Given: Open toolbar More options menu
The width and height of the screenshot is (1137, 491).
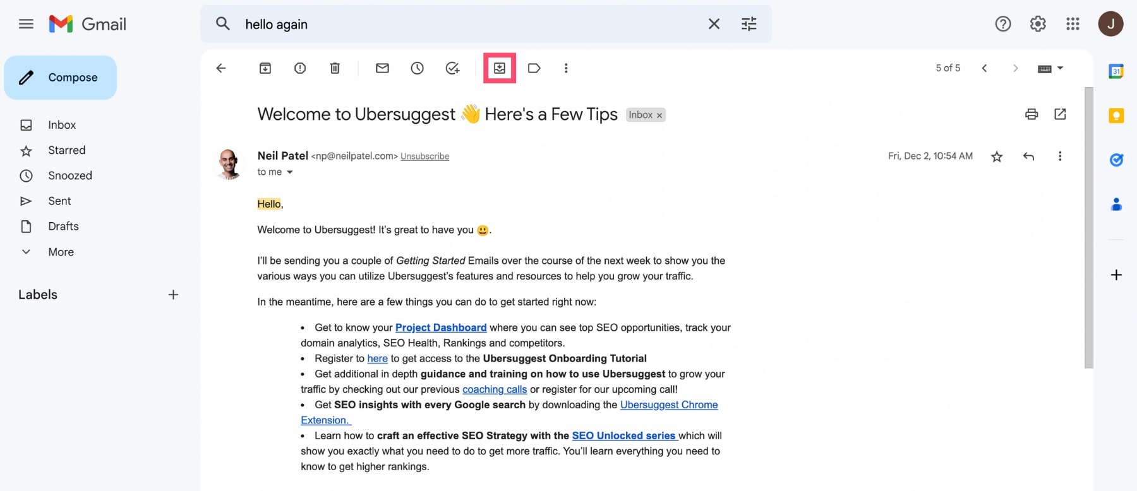Looking at the screenshot, I should [x=566, y=68].
